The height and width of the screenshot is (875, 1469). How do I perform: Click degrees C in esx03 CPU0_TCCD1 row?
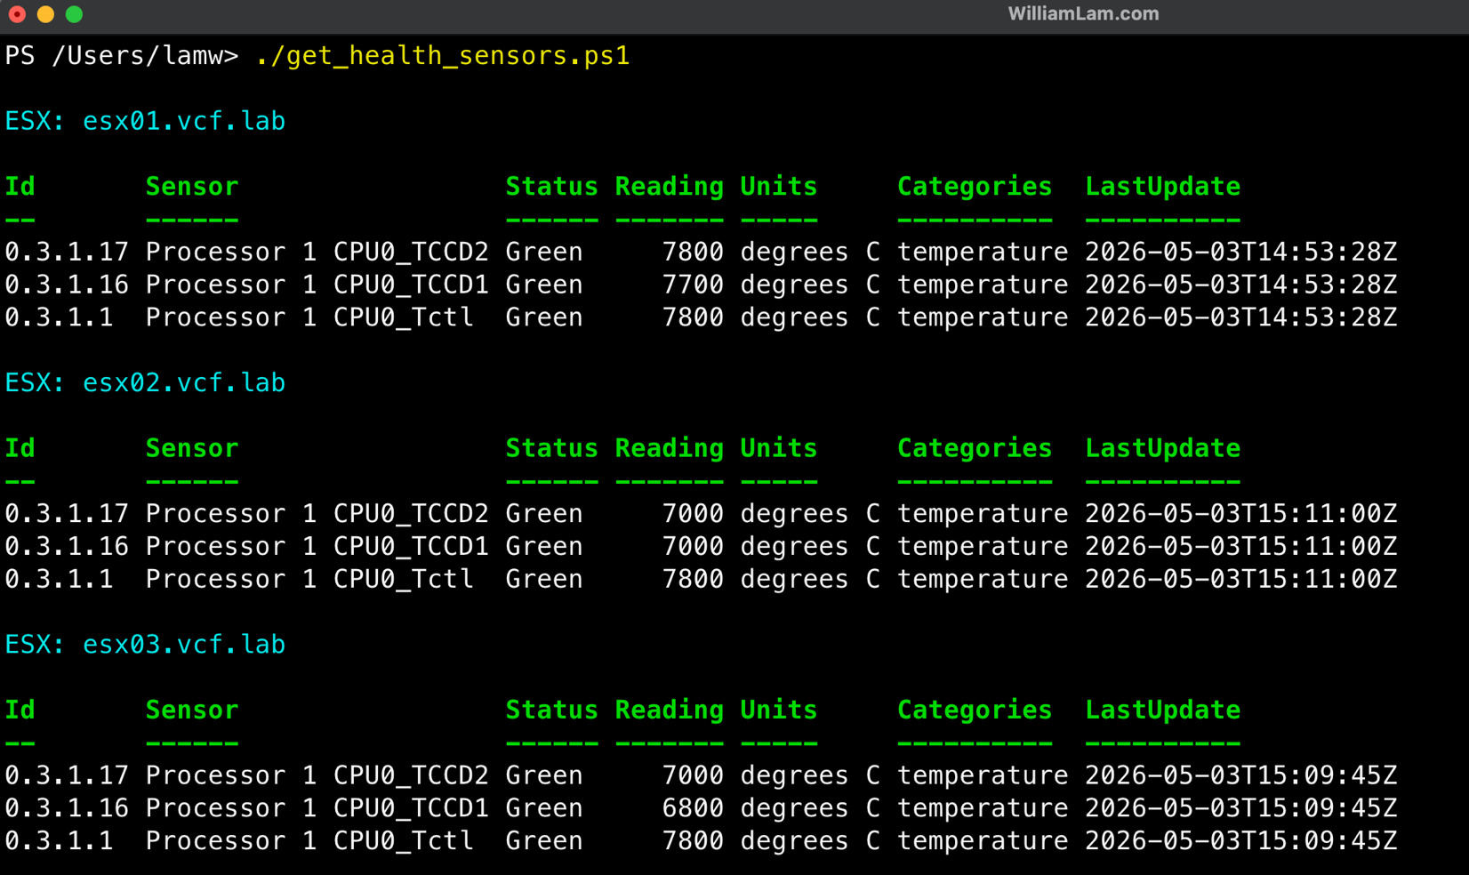(x=810, y=808)
